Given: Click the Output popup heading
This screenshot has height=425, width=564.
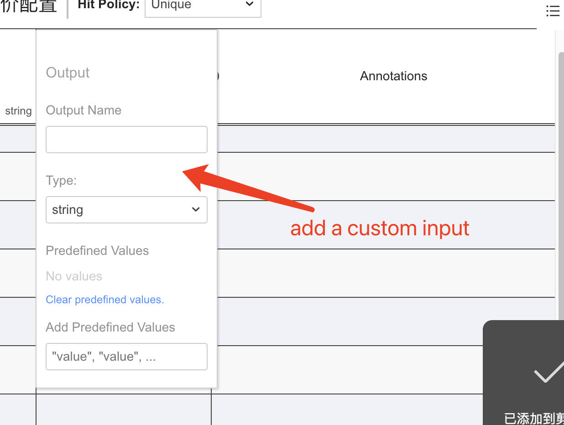Looking at the screenshot, I should point(67,73).
